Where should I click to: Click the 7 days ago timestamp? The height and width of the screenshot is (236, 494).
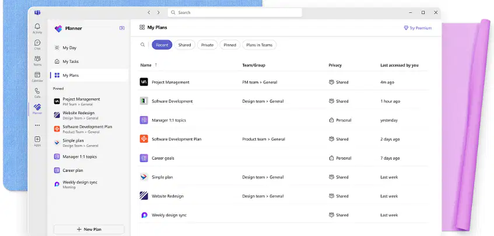[390, 158]
